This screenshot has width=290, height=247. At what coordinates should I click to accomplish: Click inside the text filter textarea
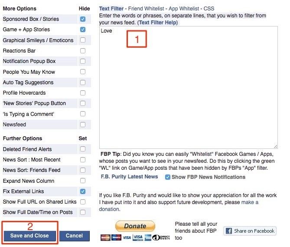(188, 87)
